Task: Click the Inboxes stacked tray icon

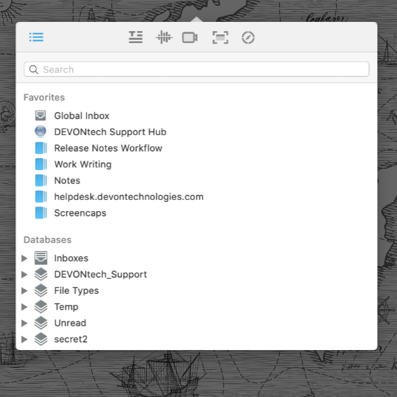Action: (41, 258)
